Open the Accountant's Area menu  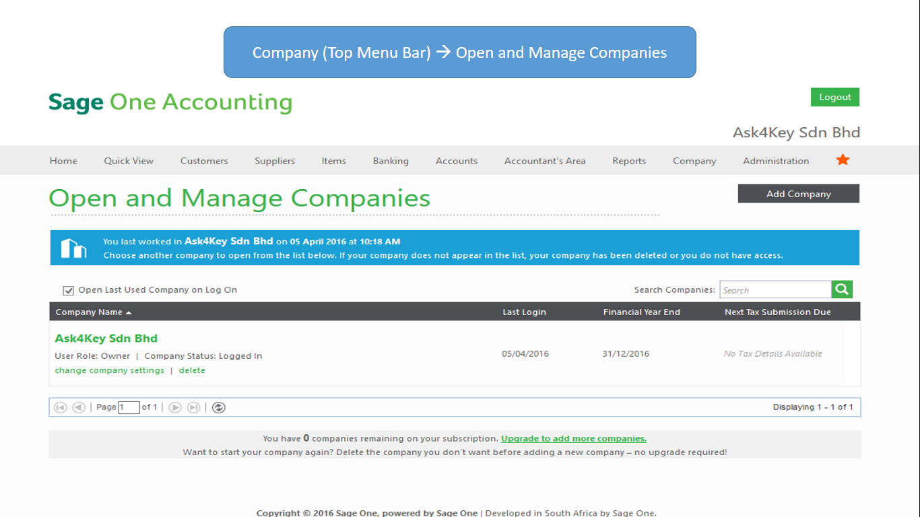[x=545, y=161]
